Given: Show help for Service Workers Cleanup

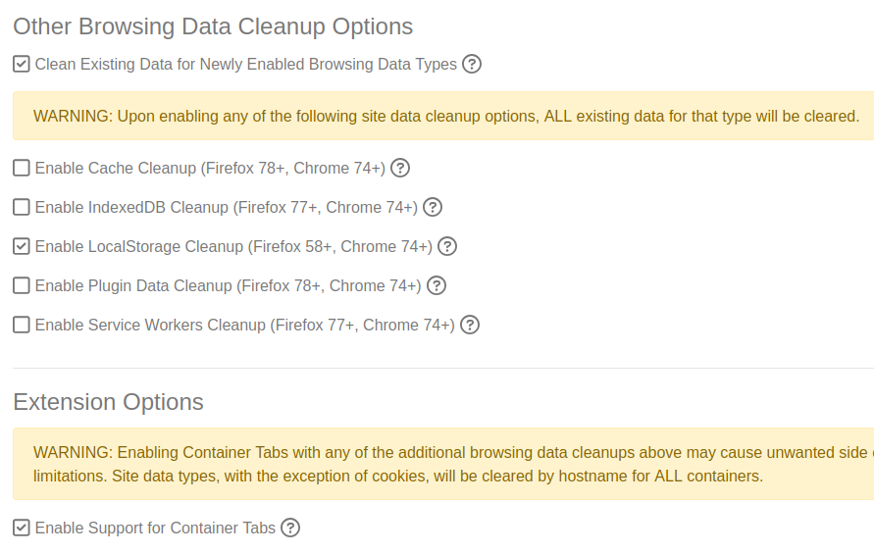Looking at the screenshot, I should click(x=470, y=325).
